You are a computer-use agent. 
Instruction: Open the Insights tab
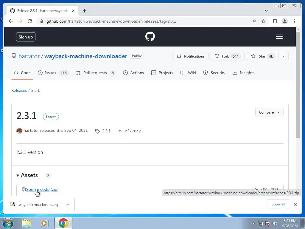click(x=243, y=73)
